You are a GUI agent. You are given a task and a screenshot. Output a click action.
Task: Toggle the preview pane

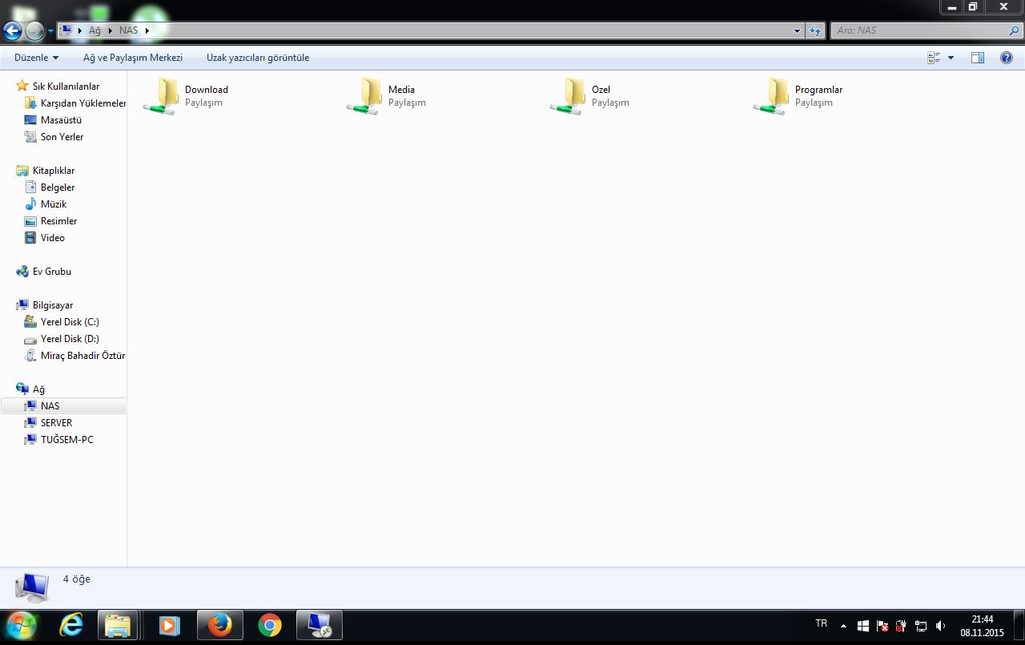coord(978,58)
